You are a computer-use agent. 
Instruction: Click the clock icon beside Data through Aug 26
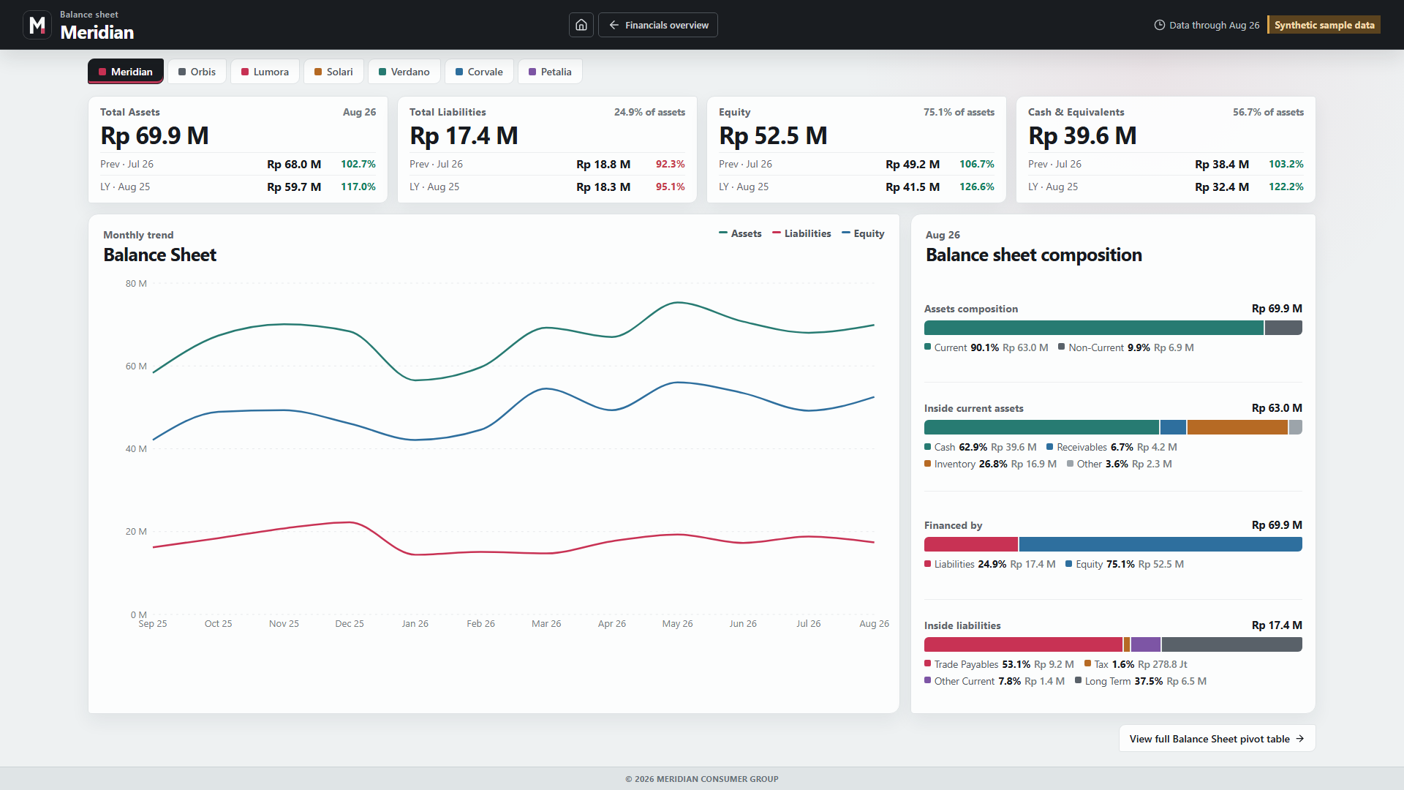[1159, 25]
